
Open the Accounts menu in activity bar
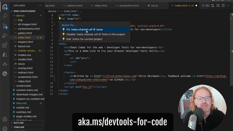tap(5, 119)
